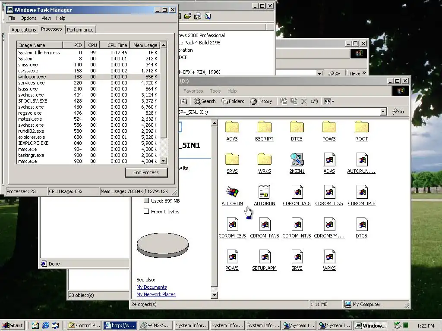Open the BSCRIPT folder
The width and height of the screenshot is (442, 331).
pyautogui.click(x=265, y=128)
